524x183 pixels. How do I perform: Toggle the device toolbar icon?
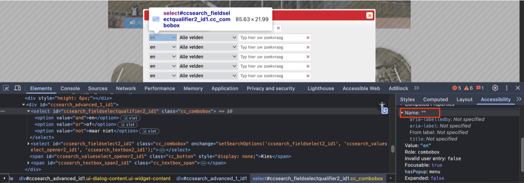(x=18, y=88)
